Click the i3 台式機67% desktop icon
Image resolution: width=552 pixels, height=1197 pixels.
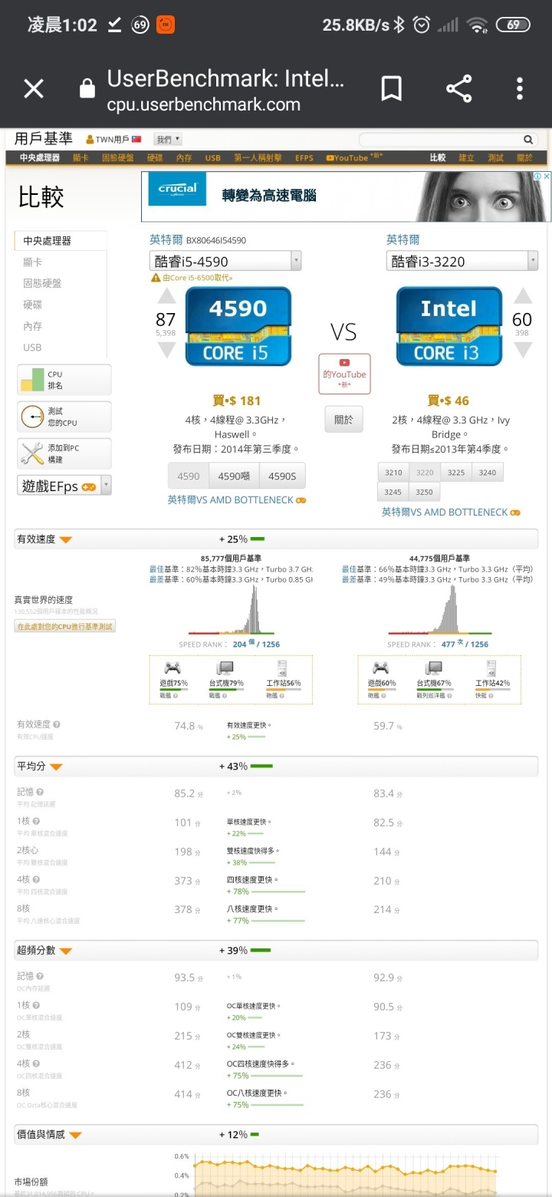point(433,668)
